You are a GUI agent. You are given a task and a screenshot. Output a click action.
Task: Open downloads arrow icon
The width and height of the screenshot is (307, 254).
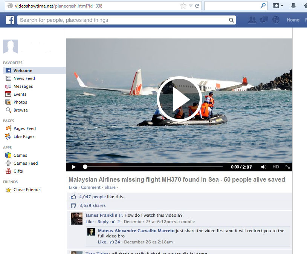[293, 6]
